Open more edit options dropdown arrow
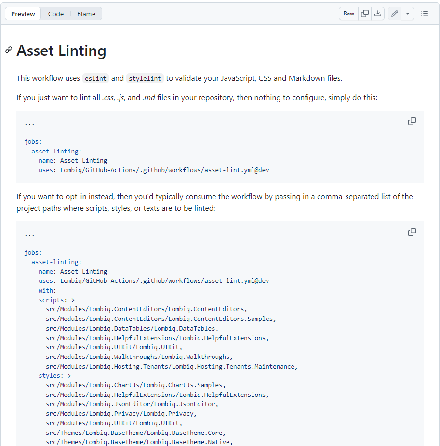 [x=408, y=13]
